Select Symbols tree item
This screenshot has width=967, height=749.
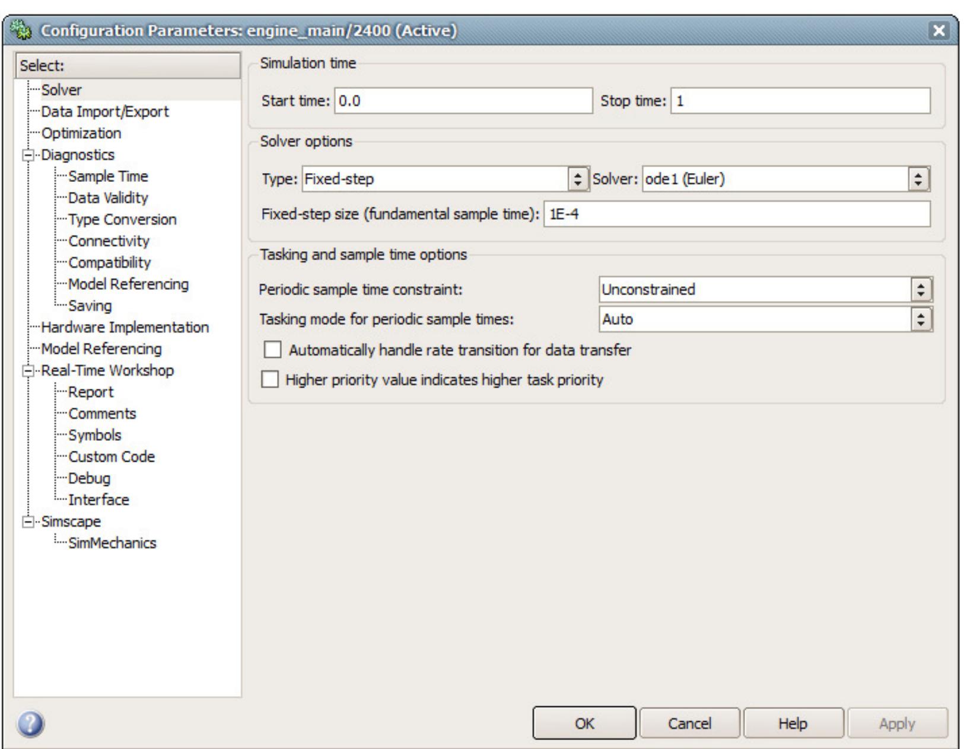coord(95,435)
